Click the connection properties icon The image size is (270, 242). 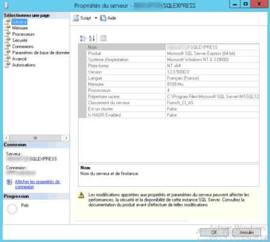click(9, 182)
